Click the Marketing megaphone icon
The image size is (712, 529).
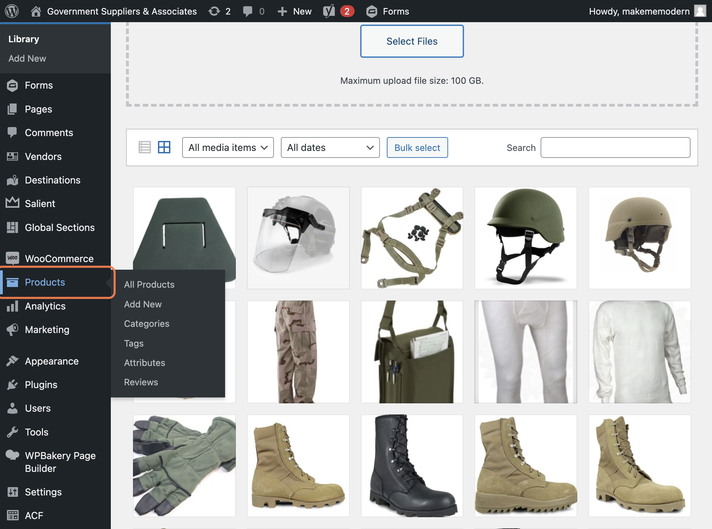[12, 330]
